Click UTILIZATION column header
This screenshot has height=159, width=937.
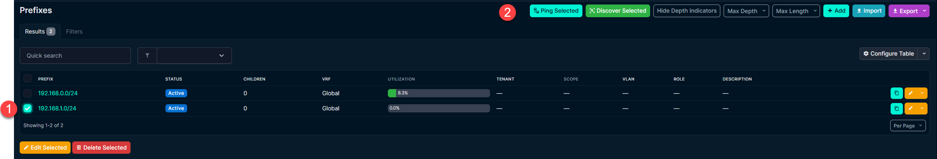[401, 79]
